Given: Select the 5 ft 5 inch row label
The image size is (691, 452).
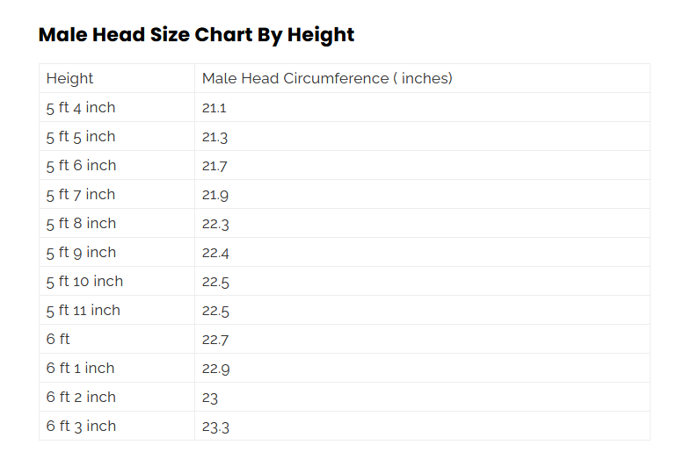Looking at the screenshot, I should [81, 136].
